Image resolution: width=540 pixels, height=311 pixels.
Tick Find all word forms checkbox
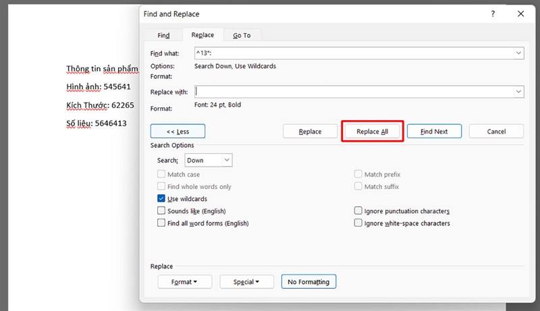point(161,223)
